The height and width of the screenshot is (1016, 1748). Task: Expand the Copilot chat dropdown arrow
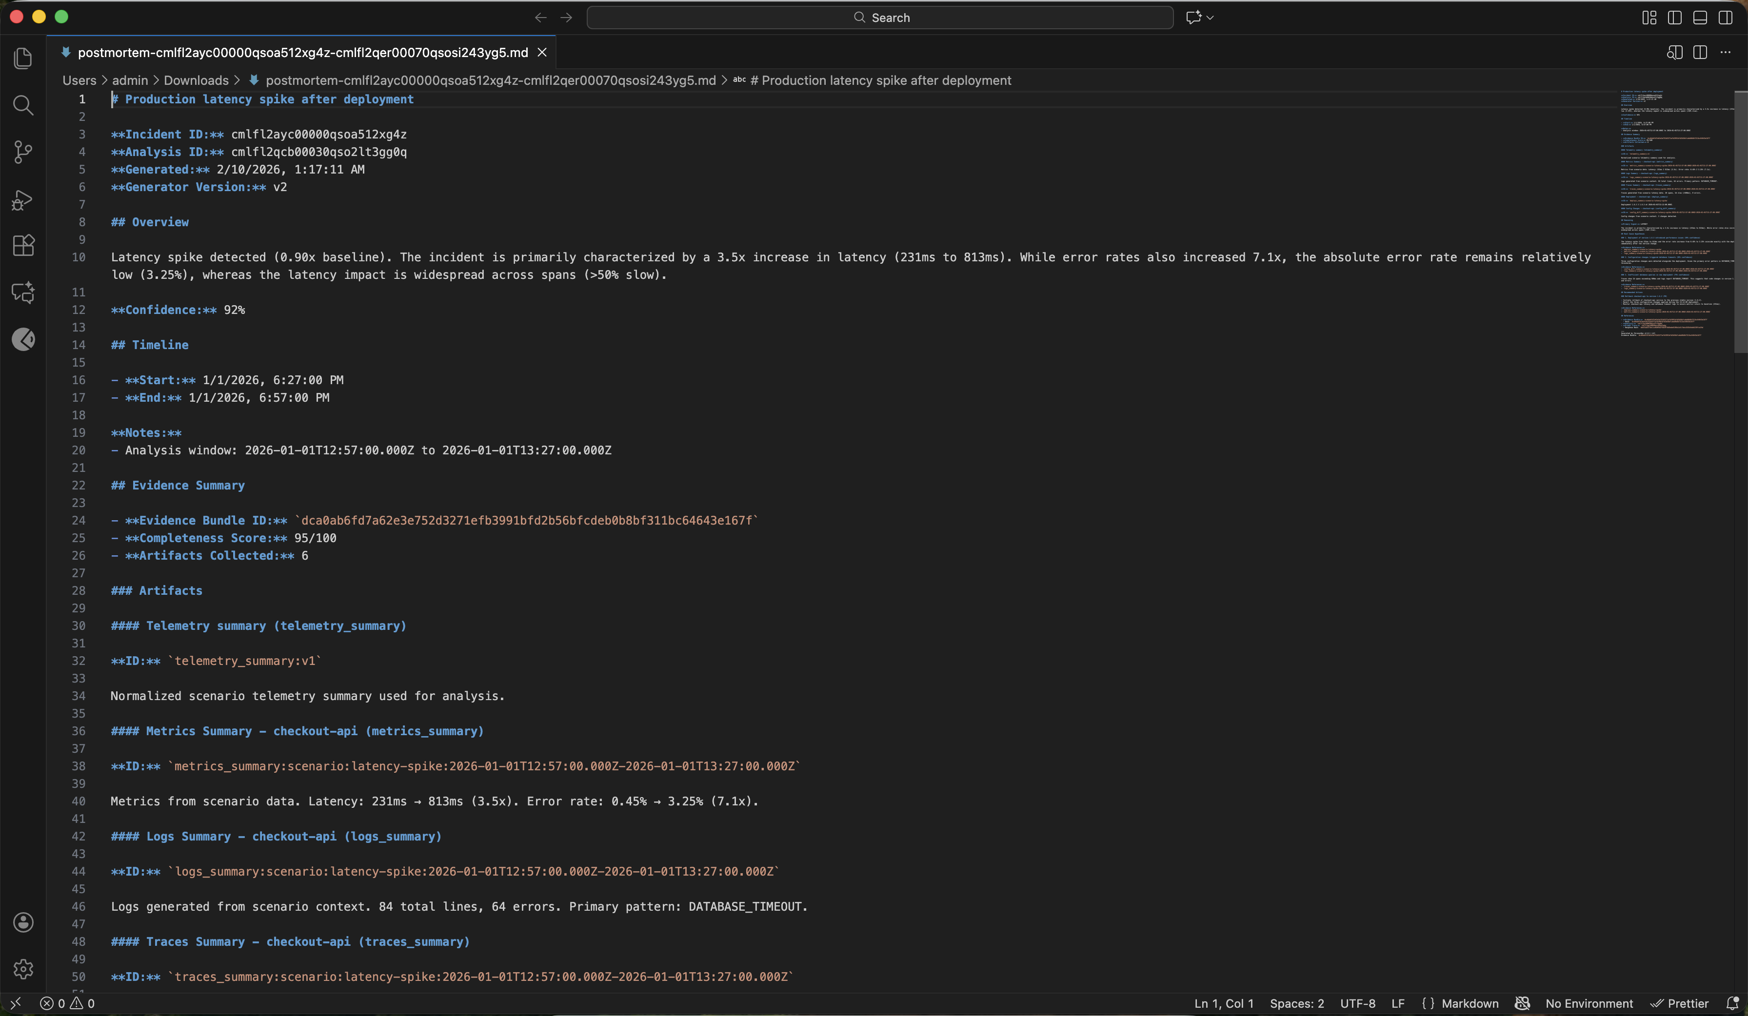pyautogui.click(x=1210, y=18)
